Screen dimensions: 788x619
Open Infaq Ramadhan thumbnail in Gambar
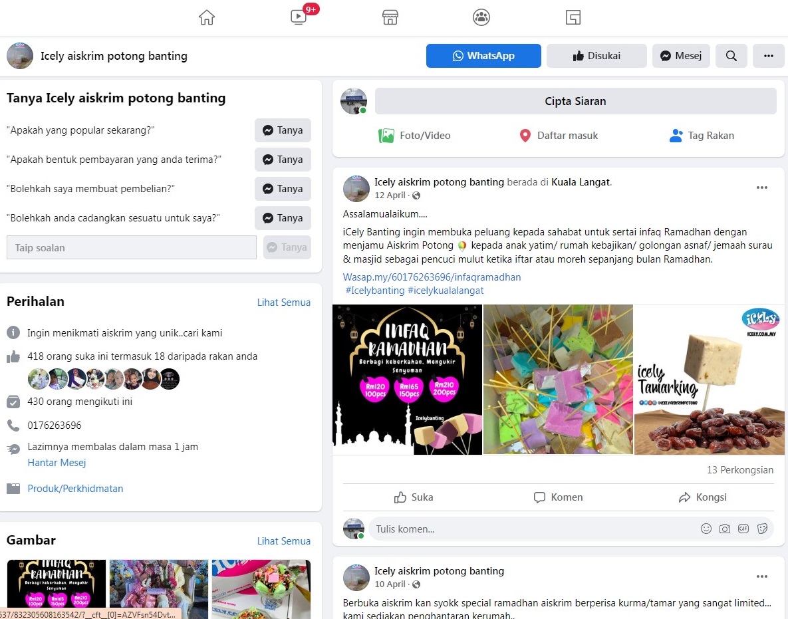[x=57, y=589]
